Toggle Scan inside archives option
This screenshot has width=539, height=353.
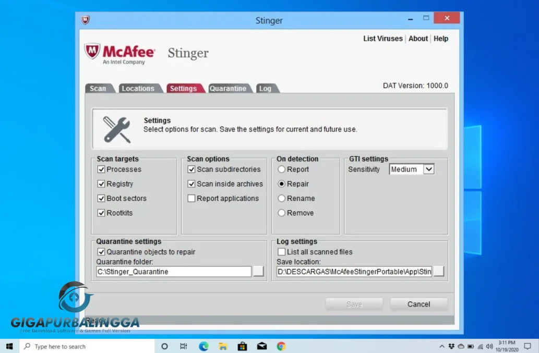191,184
